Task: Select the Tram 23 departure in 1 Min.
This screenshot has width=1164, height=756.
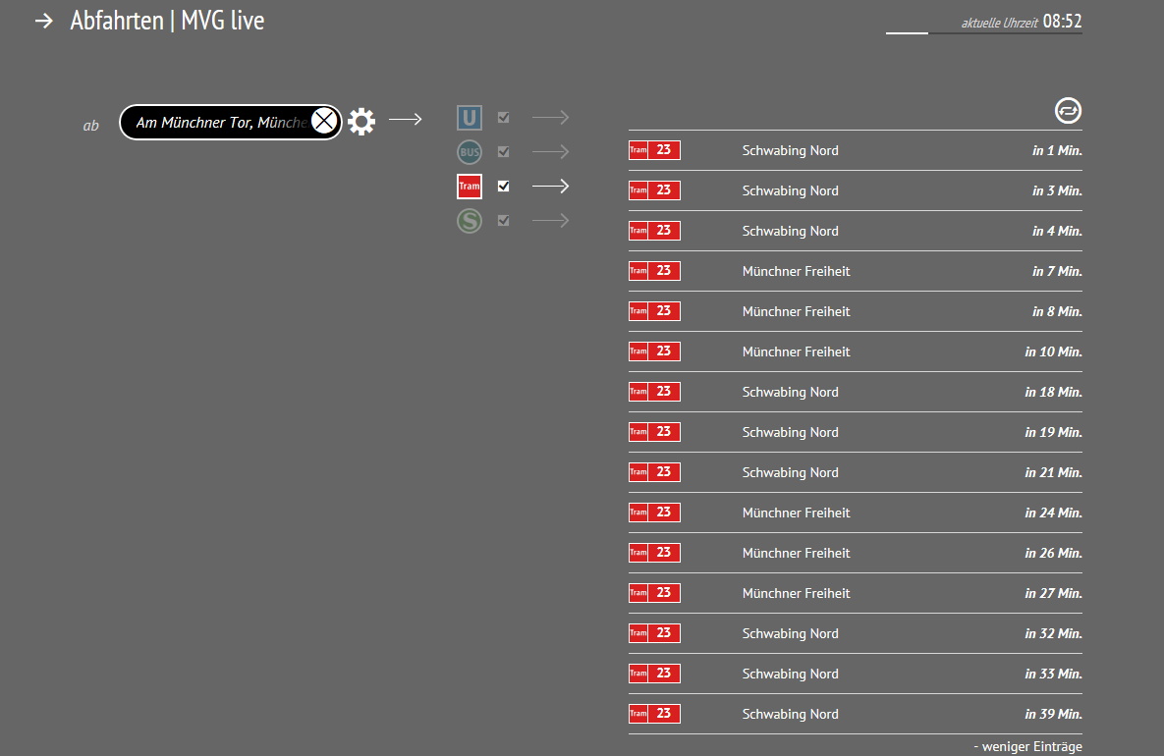Action: point(855,150)
